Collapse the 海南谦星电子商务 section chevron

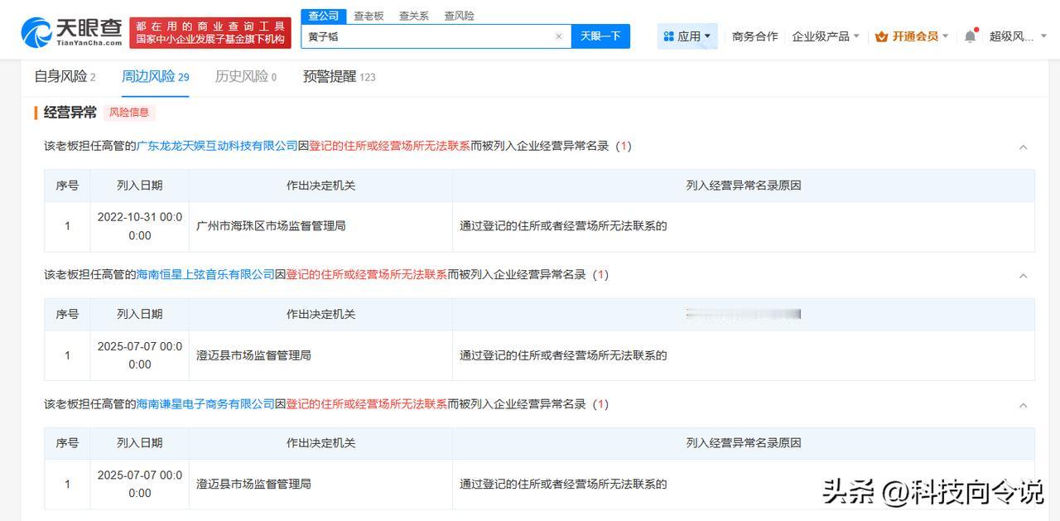coord(1023,405)
